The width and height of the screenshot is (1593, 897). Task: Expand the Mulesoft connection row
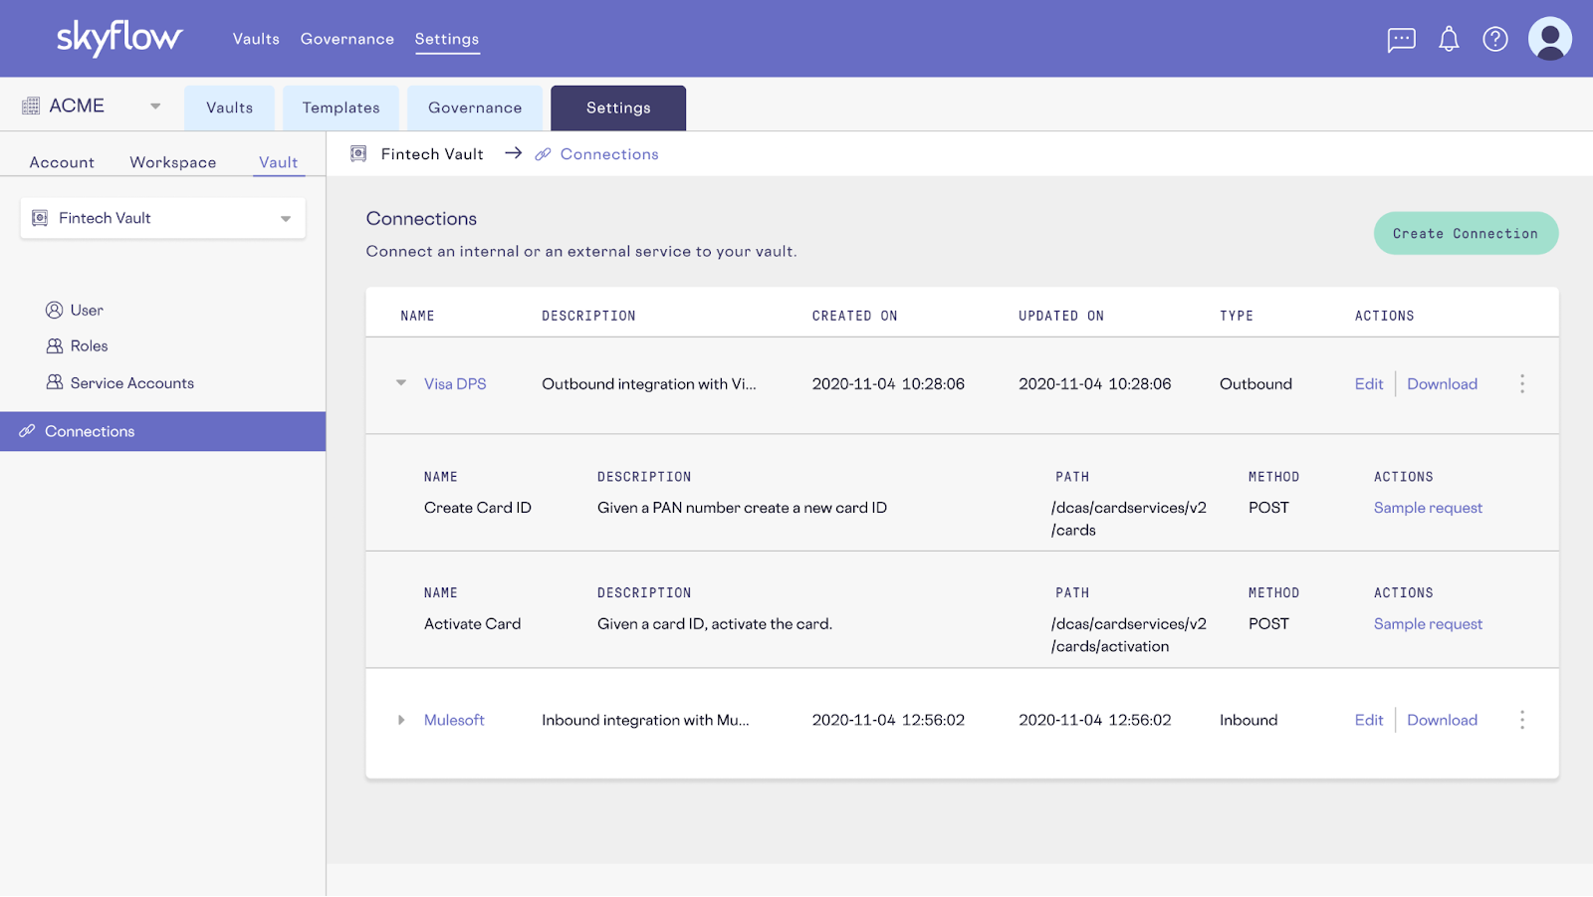click(401, 720)
